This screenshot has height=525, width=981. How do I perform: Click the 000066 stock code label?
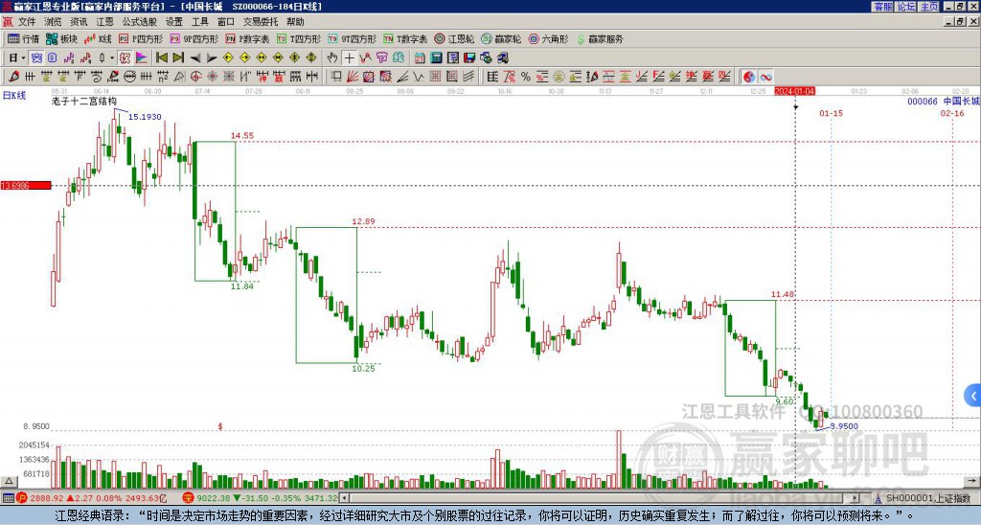(923, 102)
